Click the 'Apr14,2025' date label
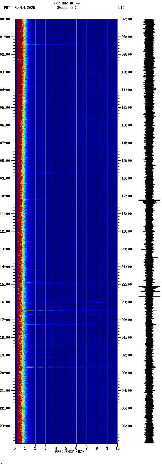This screenshot has width=162, height=467. (x=25, y=8)
